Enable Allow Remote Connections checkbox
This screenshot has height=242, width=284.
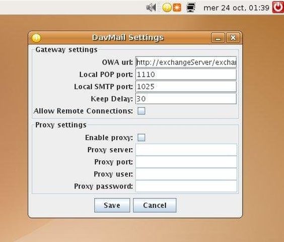point(141,110)
